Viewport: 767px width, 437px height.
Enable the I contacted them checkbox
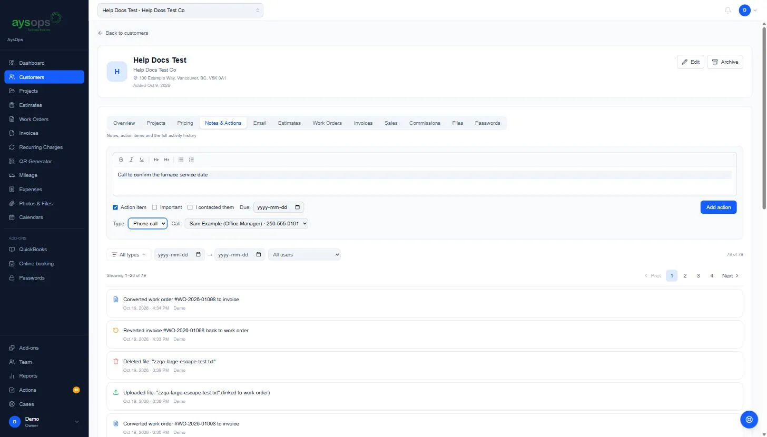click(190, 207)
